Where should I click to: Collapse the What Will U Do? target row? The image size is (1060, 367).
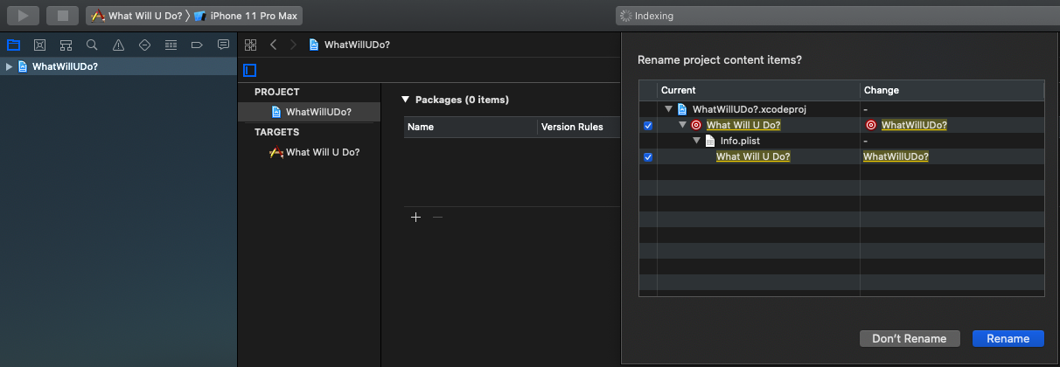pyautogui.click(x=683, y=125)
